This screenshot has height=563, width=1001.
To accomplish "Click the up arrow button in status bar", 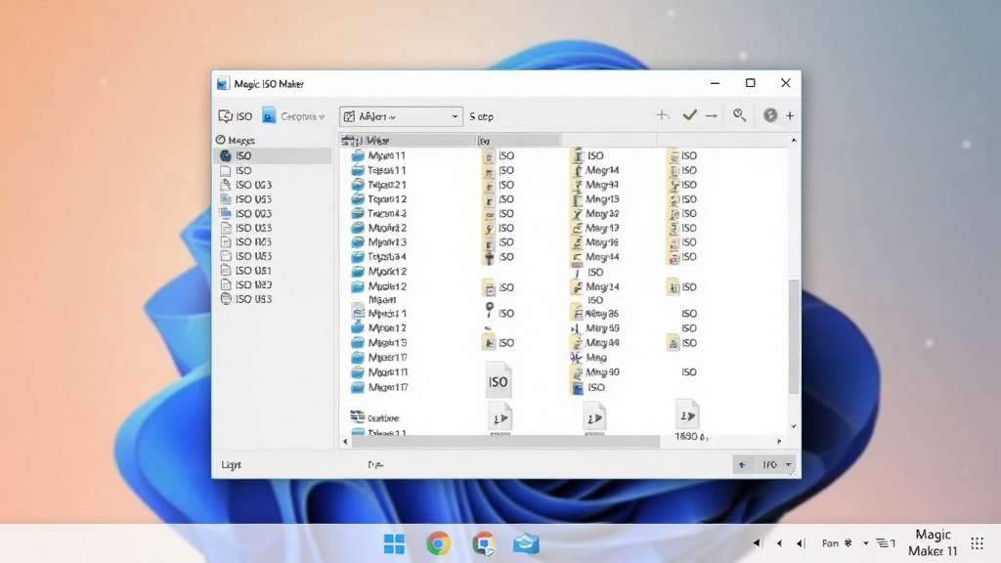I will 742,464.
